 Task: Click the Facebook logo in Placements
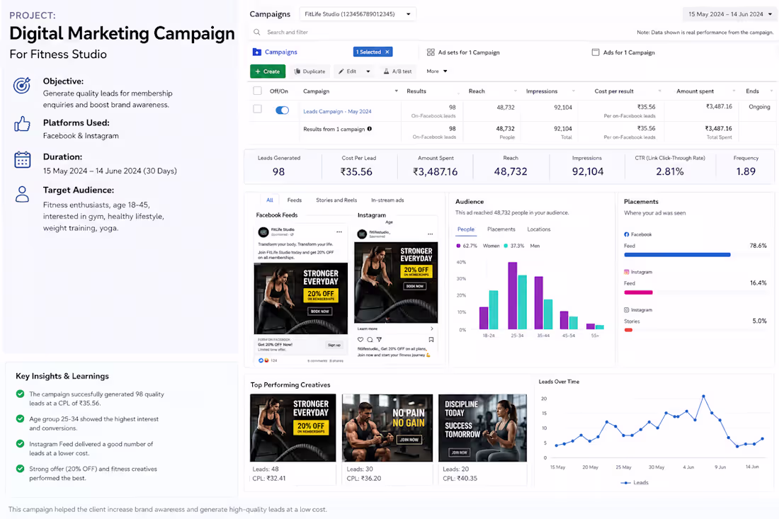coord(627,234)
